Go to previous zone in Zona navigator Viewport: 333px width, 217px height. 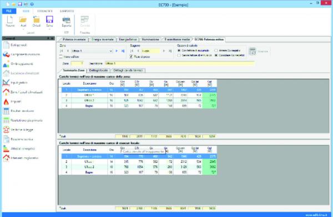click(x=68, y=51)
